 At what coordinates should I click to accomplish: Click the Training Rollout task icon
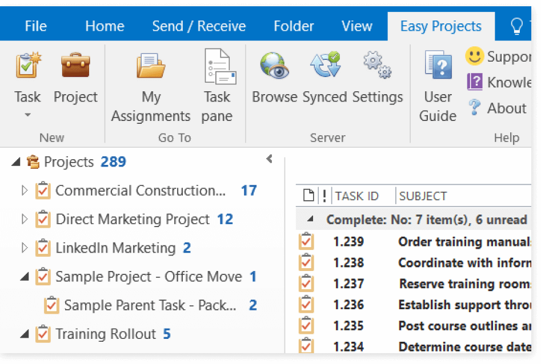[43, 334]
